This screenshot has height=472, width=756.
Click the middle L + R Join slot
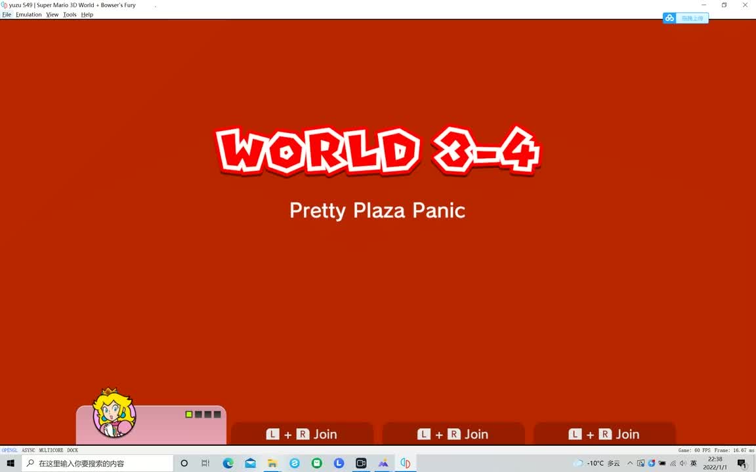tap(453, 434)
